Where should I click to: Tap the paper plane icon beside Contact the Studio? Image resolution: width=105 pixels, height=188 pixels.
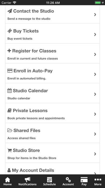[10, 11]
